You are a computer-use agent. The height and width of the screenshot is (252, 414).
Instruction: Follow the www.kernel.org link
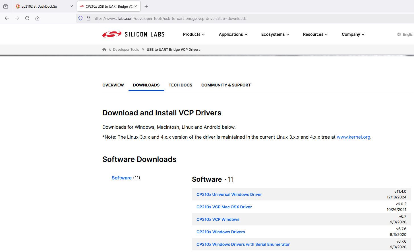353,137
